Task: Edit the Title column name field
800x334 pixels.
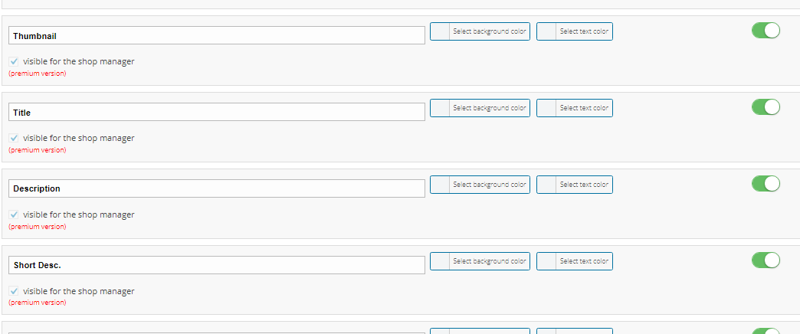Action: pos(217,112)
